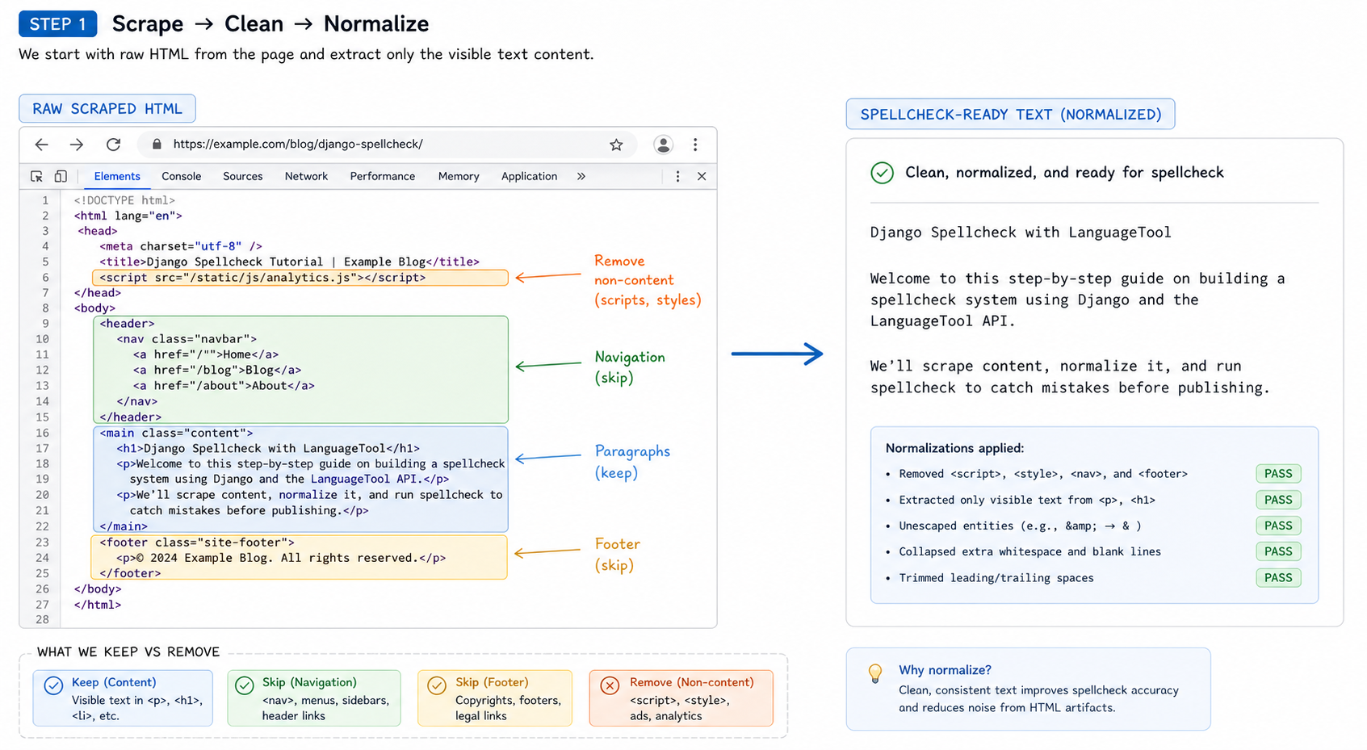Image resolution: width=1367 pixels, height=750 pixels.
Task: Click the browser forward arrow
Action: click(x=77, y=145)
